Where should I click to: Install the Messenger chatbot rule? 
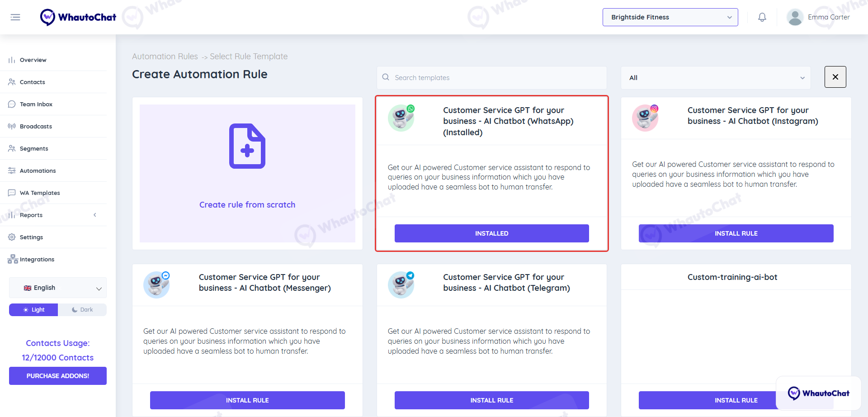coord(247,400)
